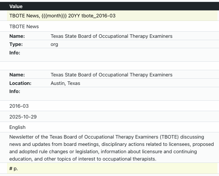The height and width of the screenshot is (176, 219).
Task: Select the highlighted '# p.' row
Action: [112, 169]
